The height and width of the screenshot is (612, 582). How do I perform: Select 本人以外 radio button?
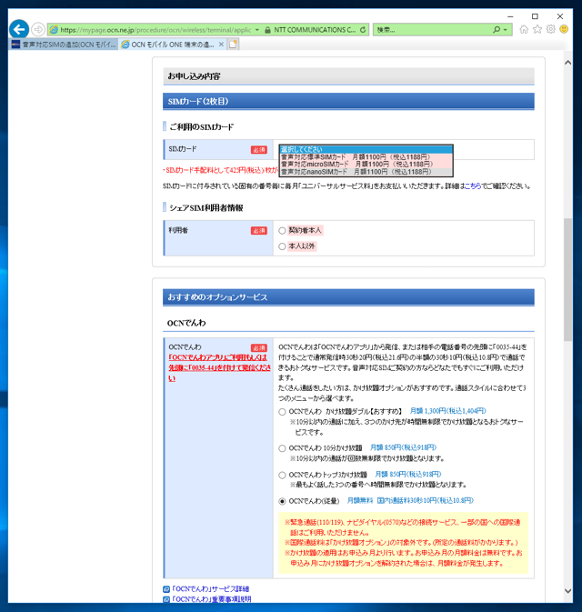[282, 246]
